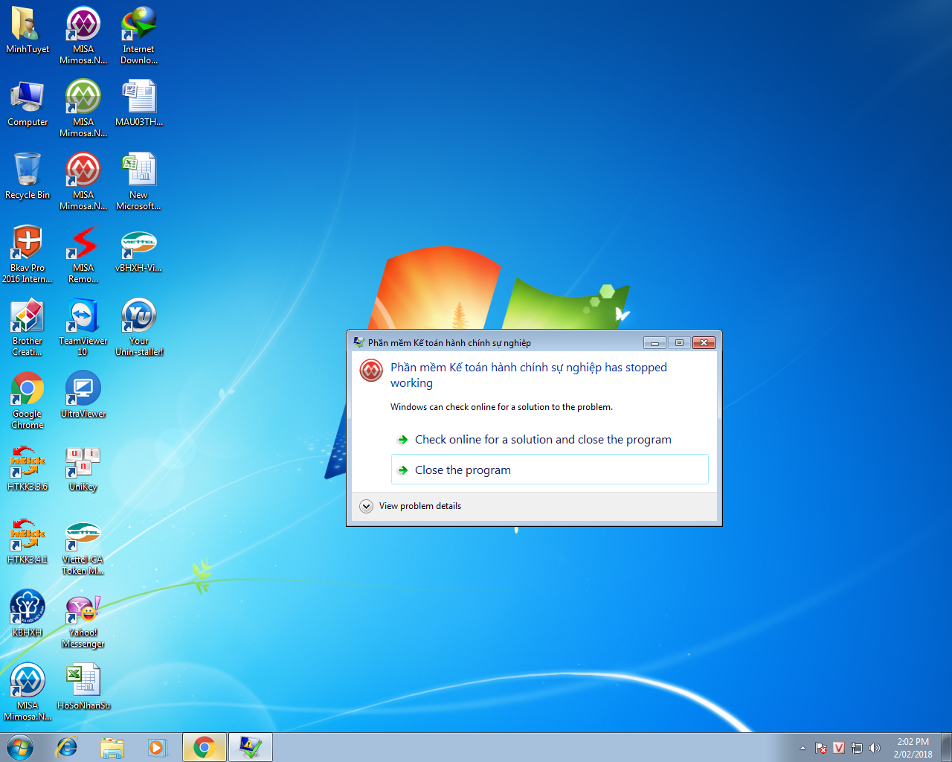
Task: Select the New Microsoft Excel file icon
Action: point(139,181)
